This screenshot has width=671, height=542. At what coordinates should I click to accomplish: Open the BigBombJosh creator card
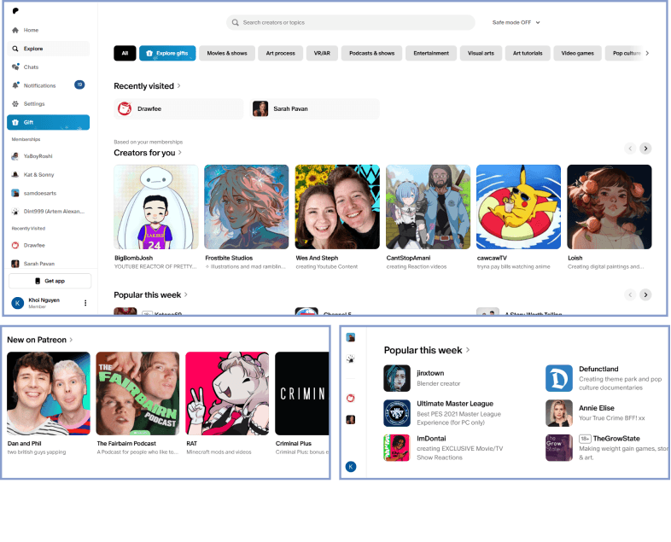156,218
